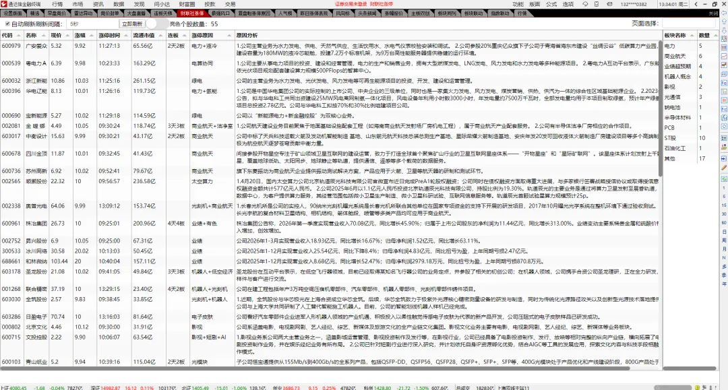Click the Tongdaxin app logo icon
This screenshot has height=390, width=728.
pyautogui.click(x=4, y=4)
